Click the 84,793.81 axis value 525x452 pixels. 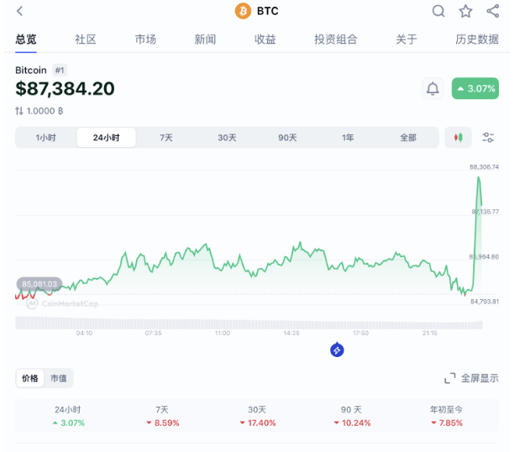click(485, 302)
